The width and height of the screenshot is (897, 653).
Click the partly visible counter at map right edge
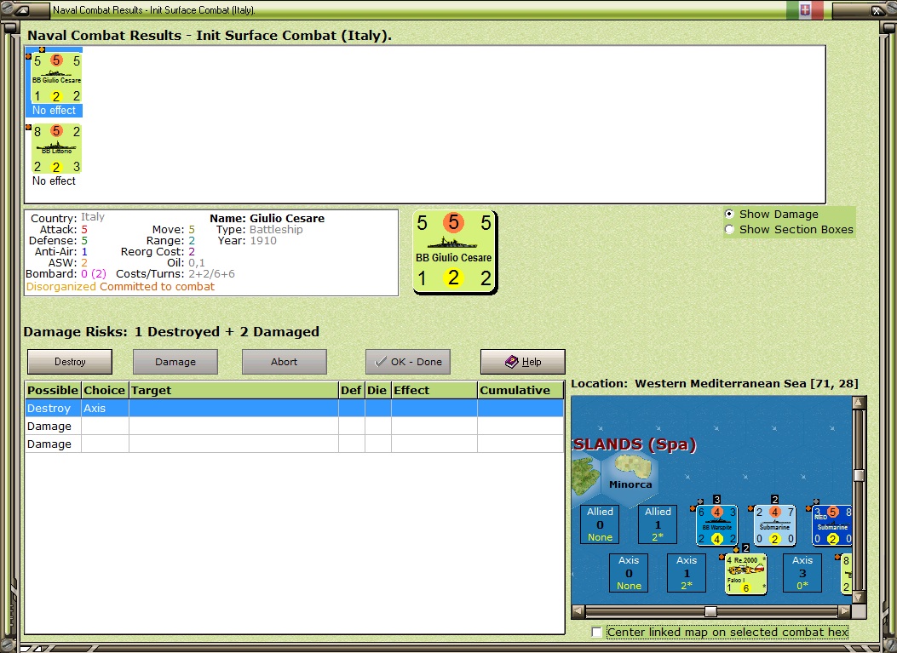pos(846,574)
